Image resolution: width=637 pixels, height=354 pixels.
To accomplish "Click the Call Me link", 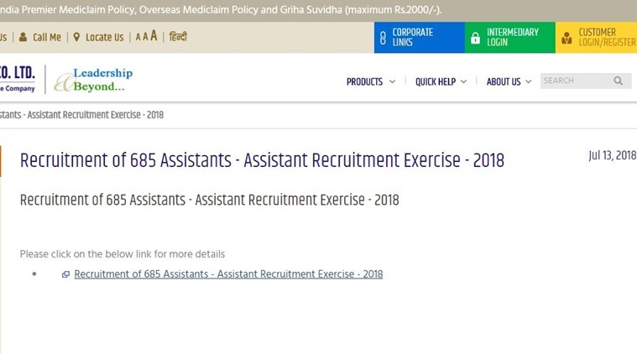I will point(46,38).
